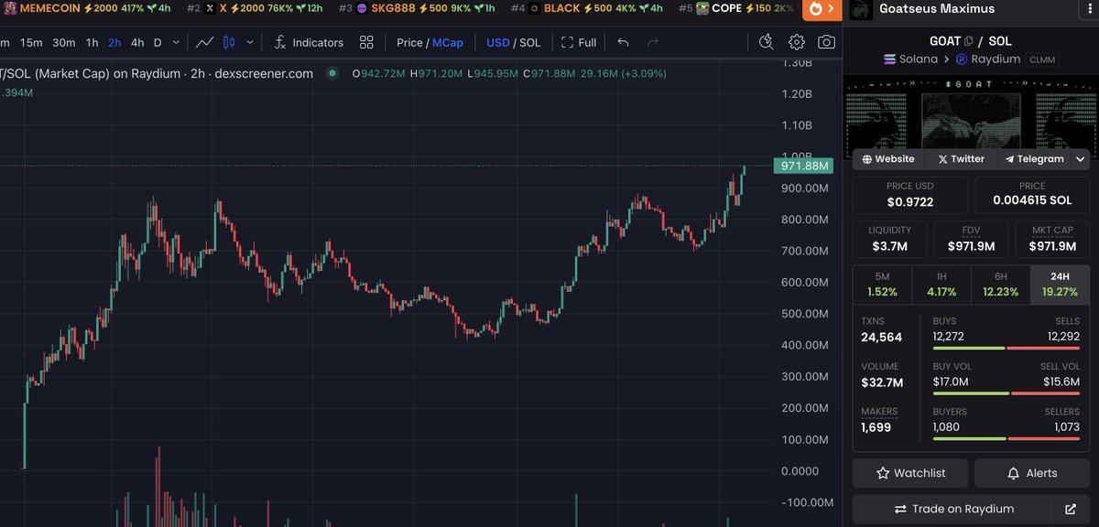Switch chart to Price mode

(409, 42)
